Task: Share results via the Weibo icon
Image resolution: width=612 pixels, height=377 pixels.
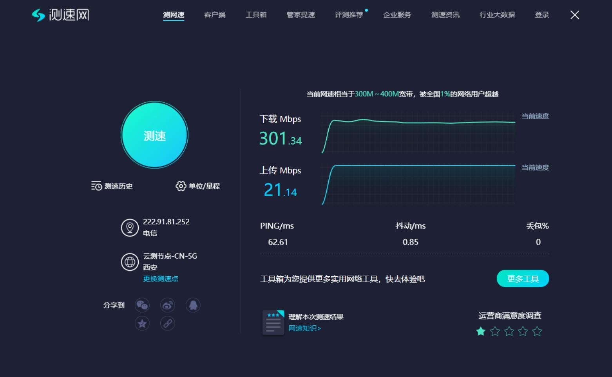Action: 167,305
